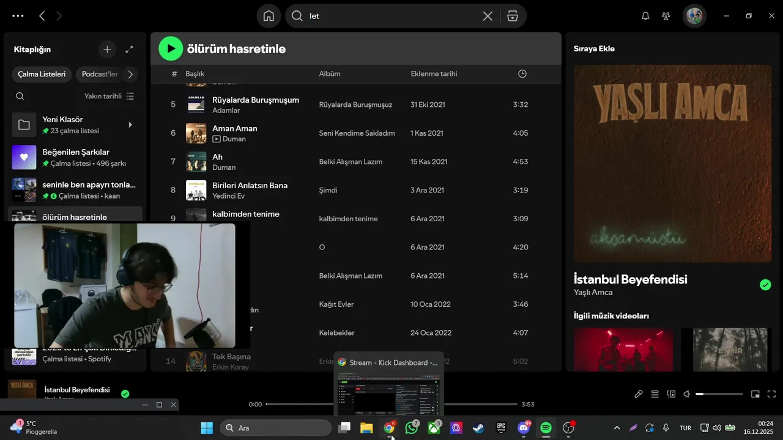Select the Çalma Listeleri filter tab
783x440 pixels.
pyautogui.click(x=42, y=75)
